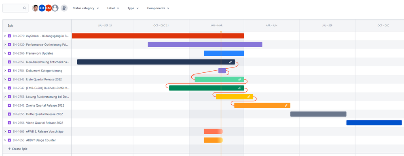Click the JUL – SEP '21 quarter header
Image resolution: width=404 pixels, height=156 pixels.
[105, 25]
